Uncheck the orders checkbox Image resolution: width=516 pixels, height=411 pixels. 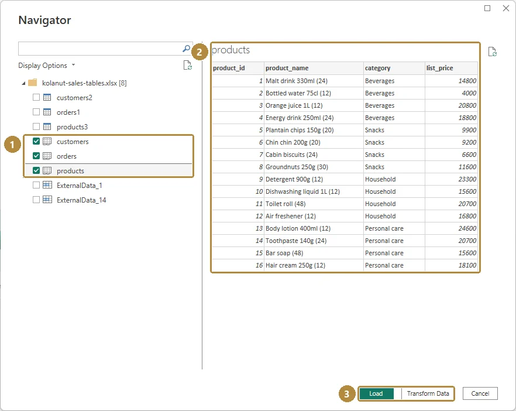pos(36,156)
